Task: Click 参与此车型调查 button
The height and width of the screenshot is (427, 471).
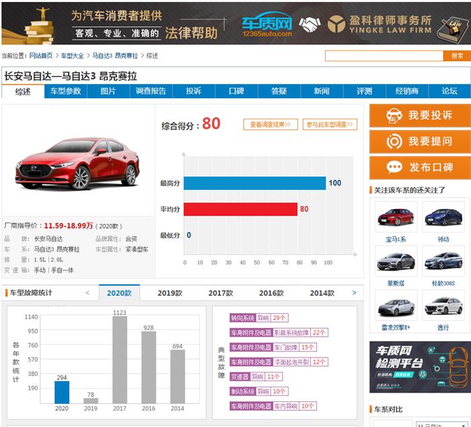Action: click(330, 125)
